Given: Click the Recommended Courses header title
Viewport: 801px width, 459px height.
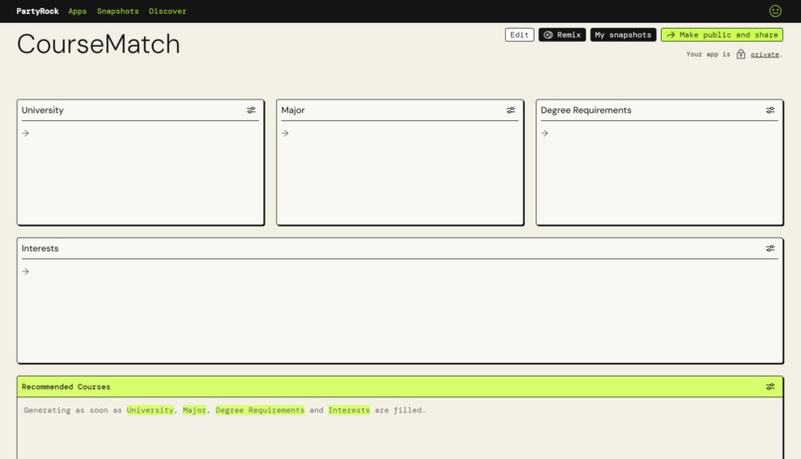Looking at the screenshot, I should [x=66, y=387].
